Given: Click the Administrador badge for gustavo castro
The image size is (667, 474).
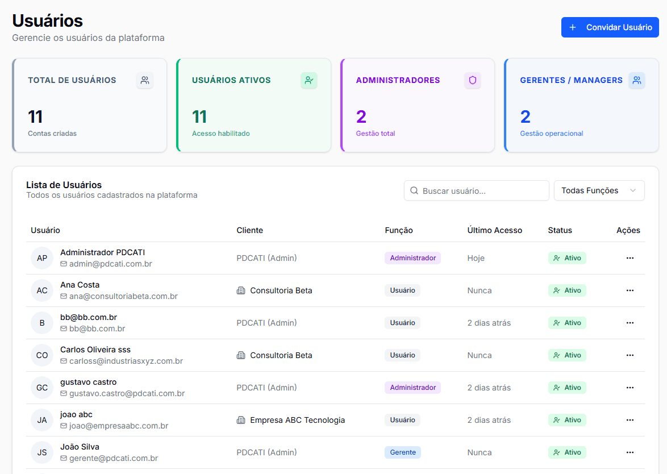Looking at the screenshot, I should pyautogui.click(x=412, y=387).
